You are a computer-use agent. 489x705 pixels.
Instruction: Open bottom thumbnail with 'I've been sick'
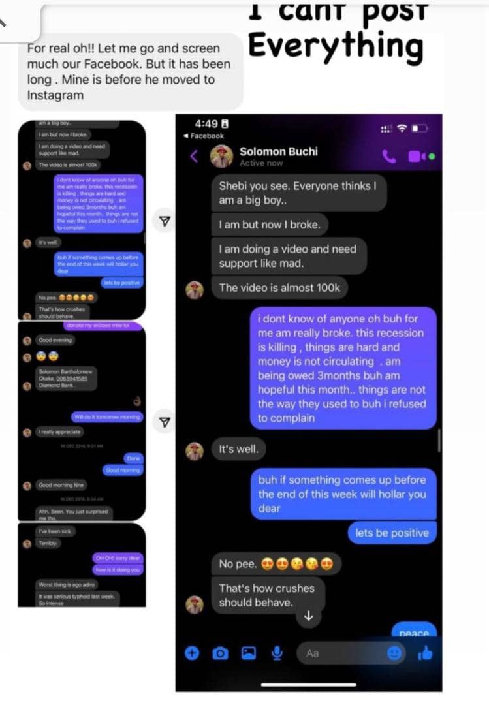pyautogui.click(x=82, y=565)
